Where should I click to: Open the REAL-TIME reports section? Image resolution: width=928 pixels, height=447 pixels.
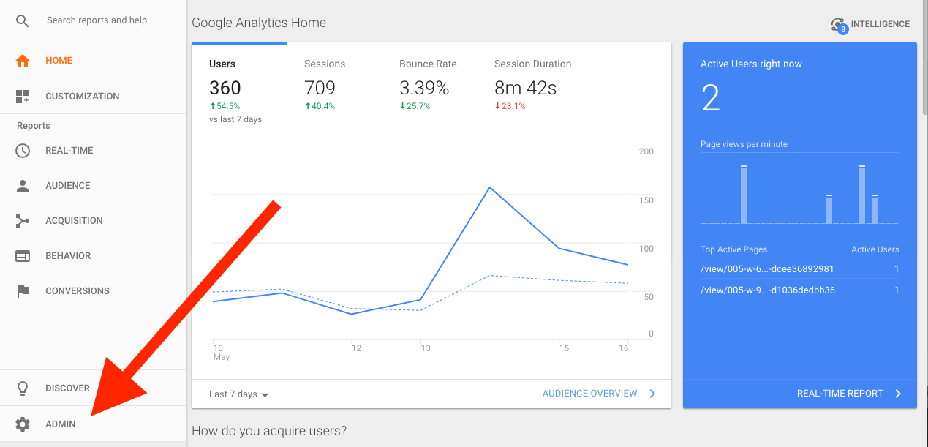(x=93, y=151)
